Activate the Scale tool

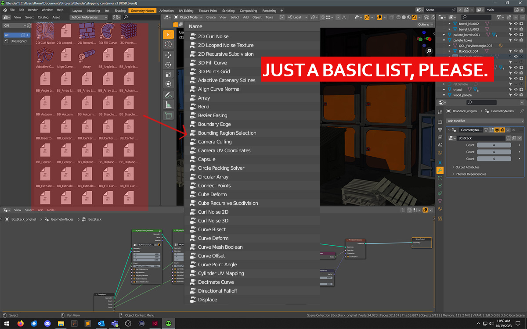[168, 74]
